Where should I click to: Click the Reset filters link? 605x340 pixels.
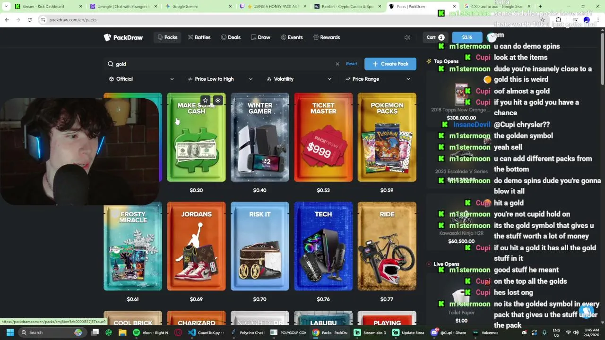click(x=351, y=64)
